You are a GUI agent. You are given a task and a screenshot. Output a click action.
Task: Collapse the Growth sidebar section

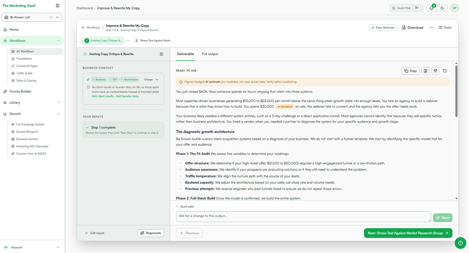pyautogui.click(x=59, y=114)
